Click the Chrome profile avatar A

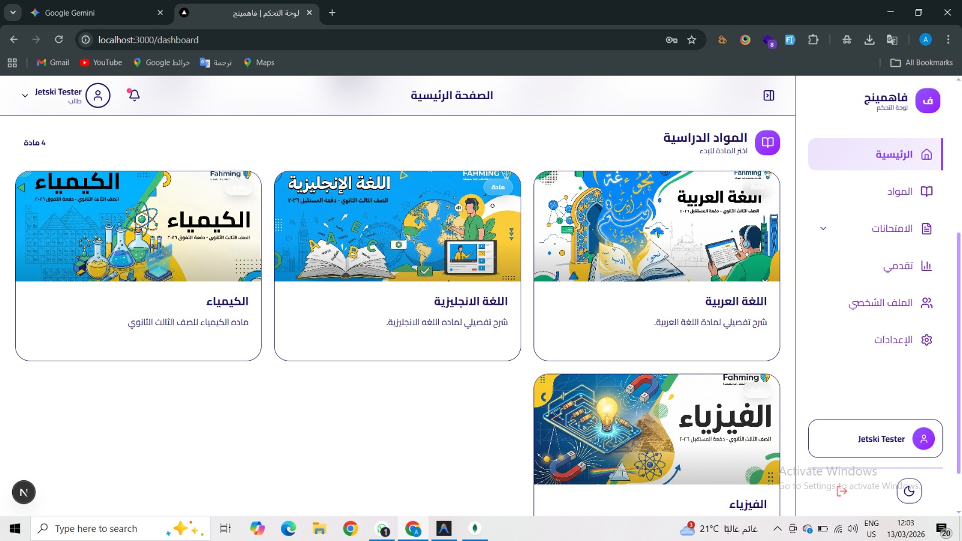[x=925, y=40]
